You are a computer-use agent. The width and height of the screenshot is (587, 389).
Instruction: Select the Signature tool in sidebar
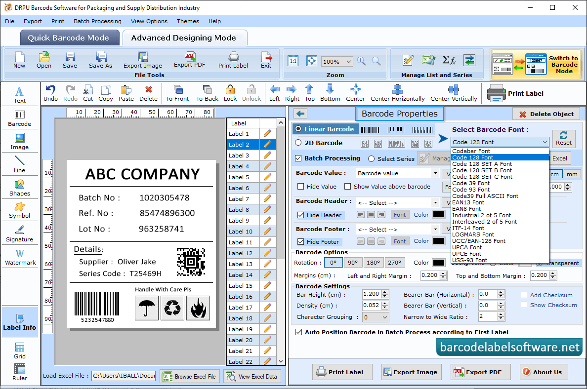tap(19, 234)
